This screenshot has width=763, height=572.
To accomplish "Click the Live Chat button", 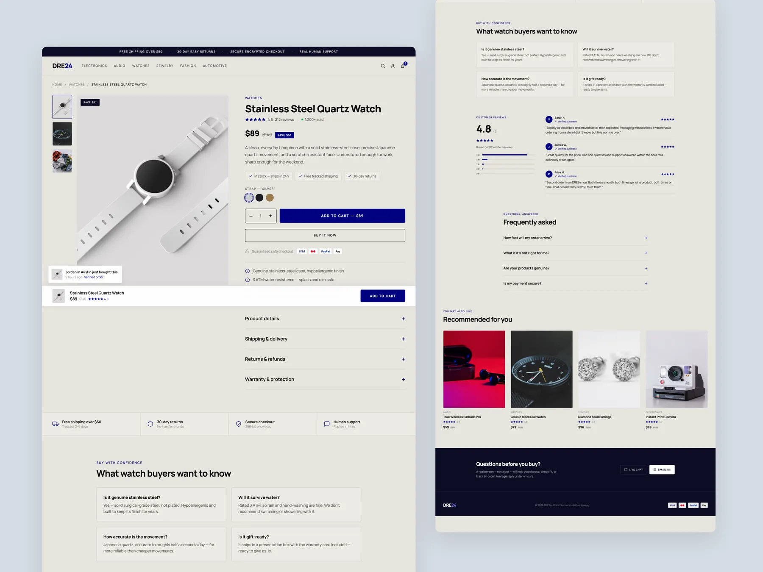I will click(634, 469).
